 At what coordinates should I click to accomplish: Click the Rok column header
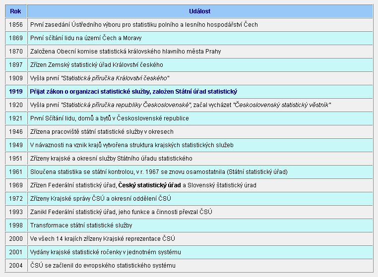(15, 11)
